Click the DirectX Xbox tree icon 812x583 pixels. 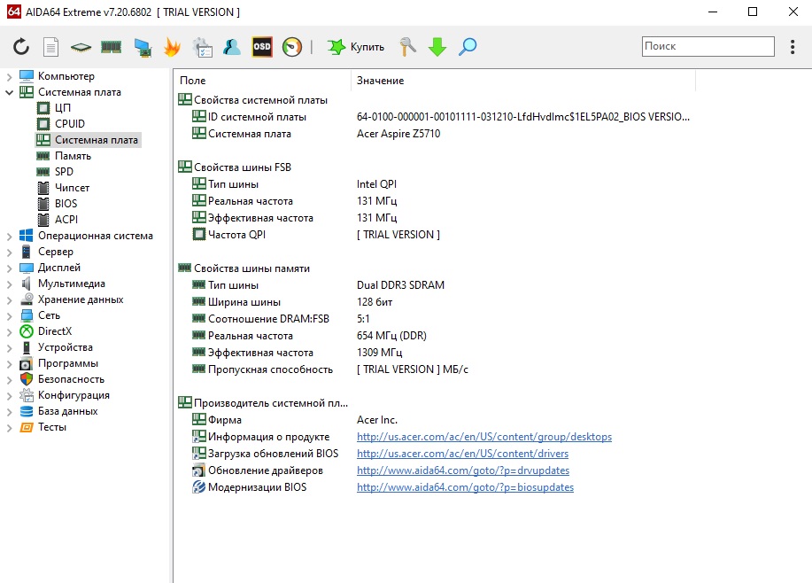(x=27, y=331)
